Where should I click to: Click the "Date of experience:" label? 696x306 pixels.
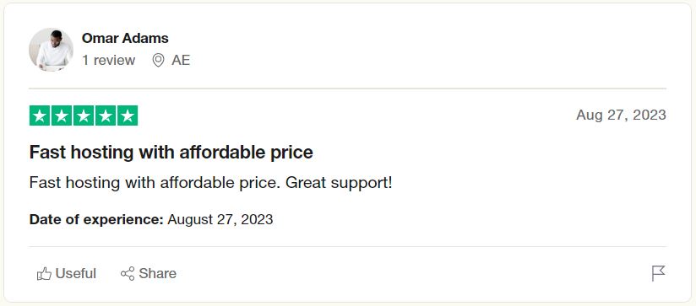[96, 219]
